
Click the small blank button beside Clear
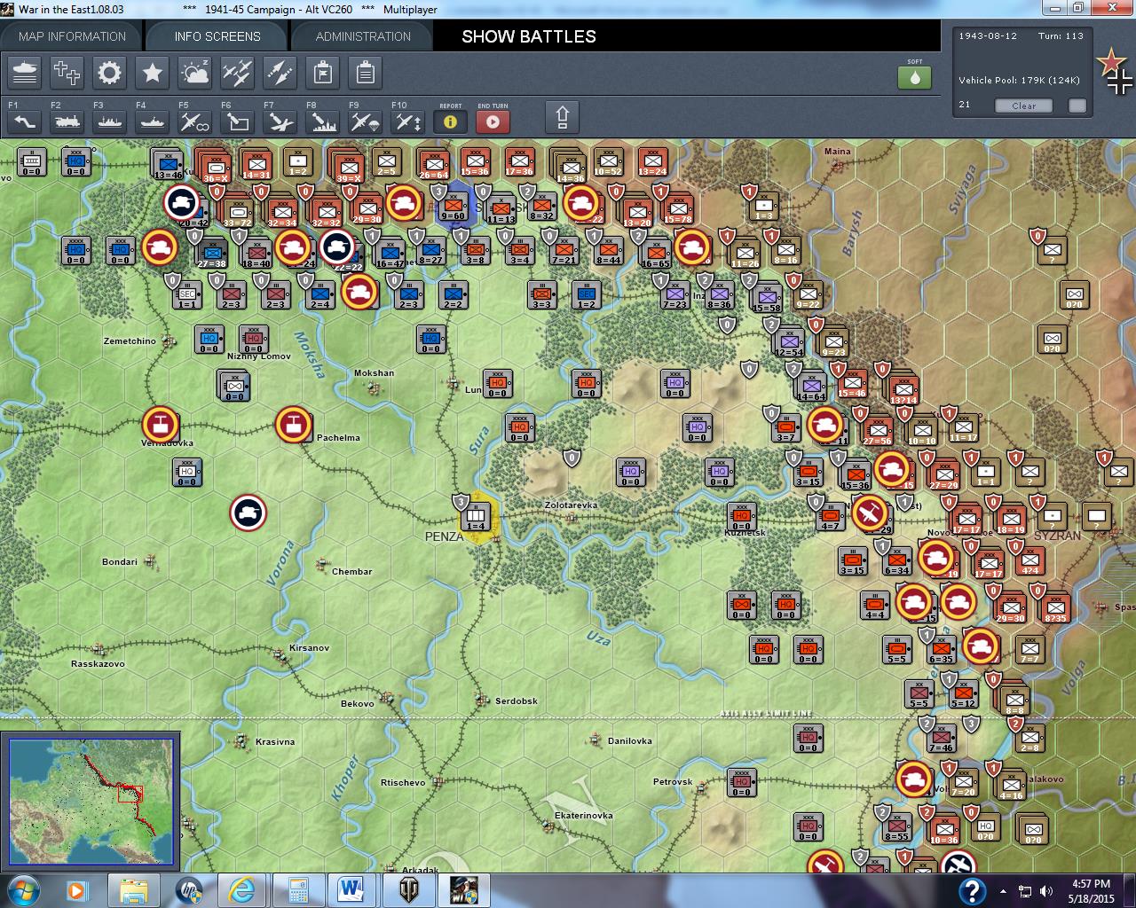coord(1077,106)
